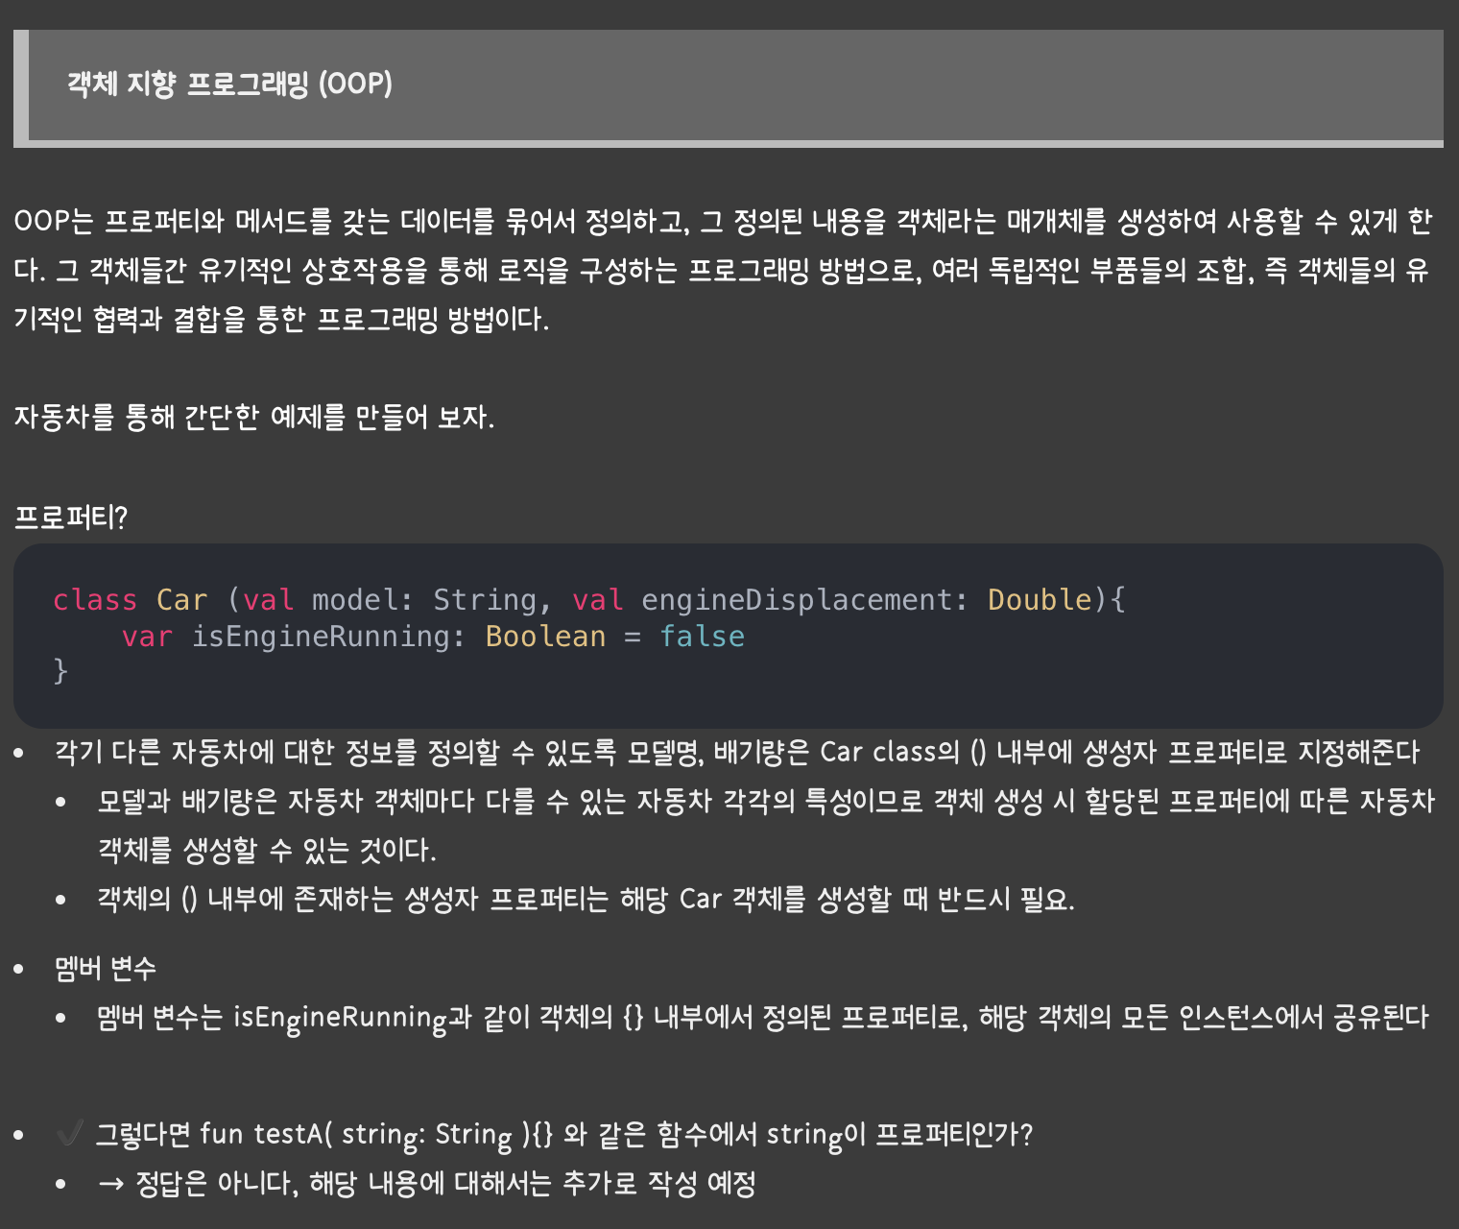
Task: Click the paragraph beginning OOP는 프로퍼티와
Action: point(723,270)
